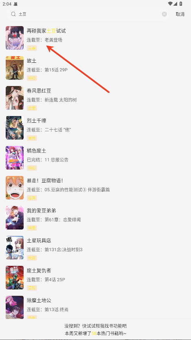
Task: Tap the battery status icon
Action: pyautogui.click(x=181, y=4)
